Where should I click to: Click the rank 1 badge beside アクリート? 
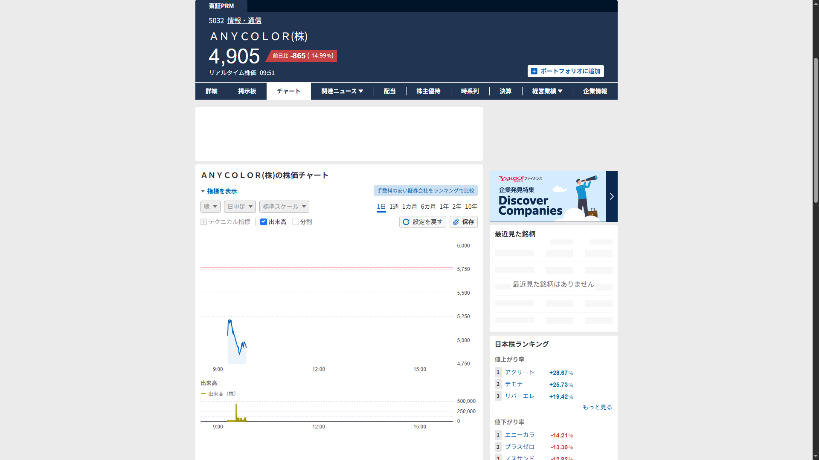498,372
